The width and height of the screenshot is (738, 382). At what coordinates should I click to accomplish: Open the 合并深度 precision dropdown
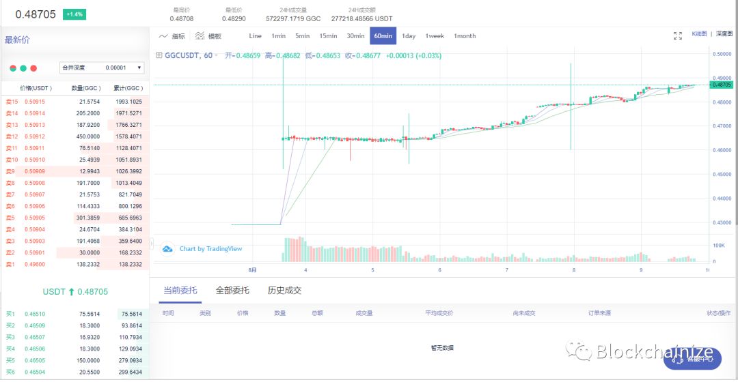click(102, 68)
